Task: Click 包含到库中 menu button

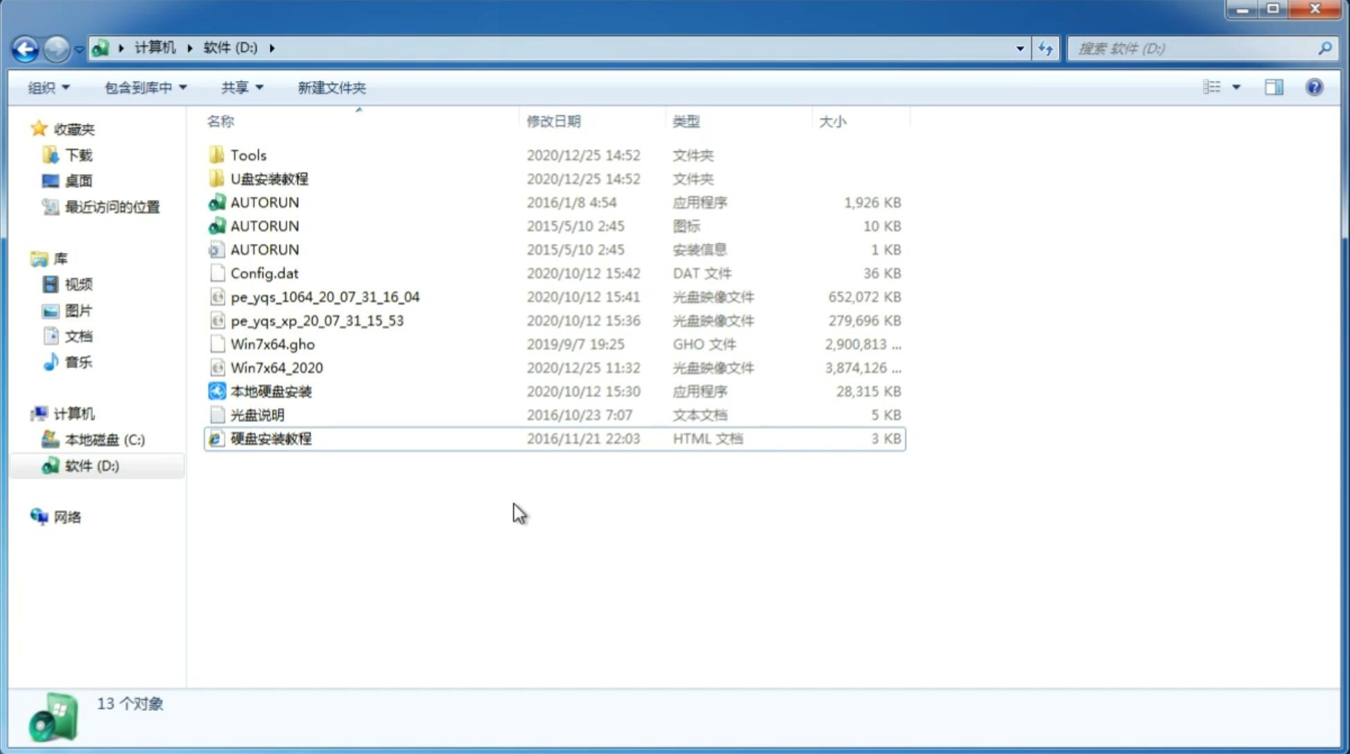Action: point(145,87)
